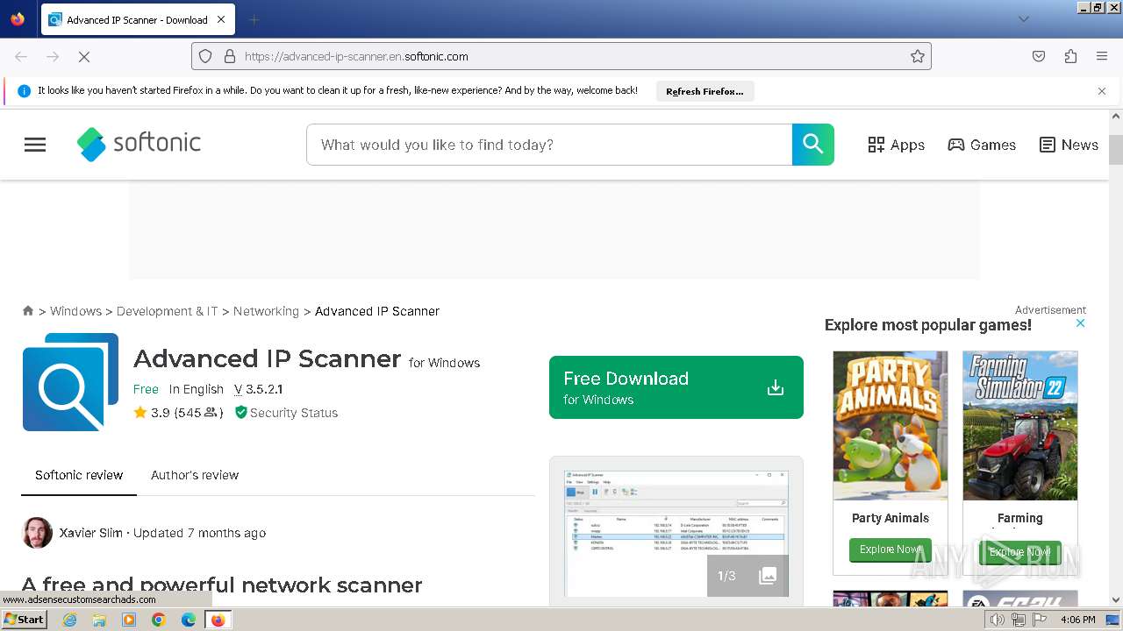Open the Softonic hamburger menu
The width and height of the screenshot is (1123, 631).
click(35, 145)
